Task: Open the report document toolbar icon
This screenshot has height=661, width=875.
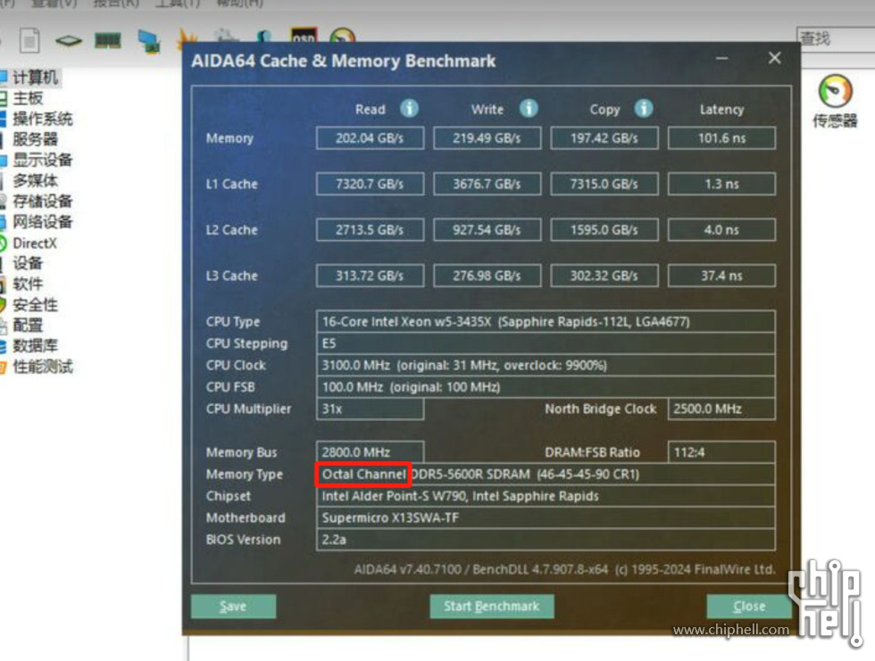Action: tap(29, 40)
